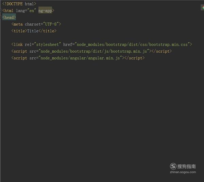This screenshot has height=182, width=204.
Task: Collapse the html tag fold marker
Action: [1, 11]
